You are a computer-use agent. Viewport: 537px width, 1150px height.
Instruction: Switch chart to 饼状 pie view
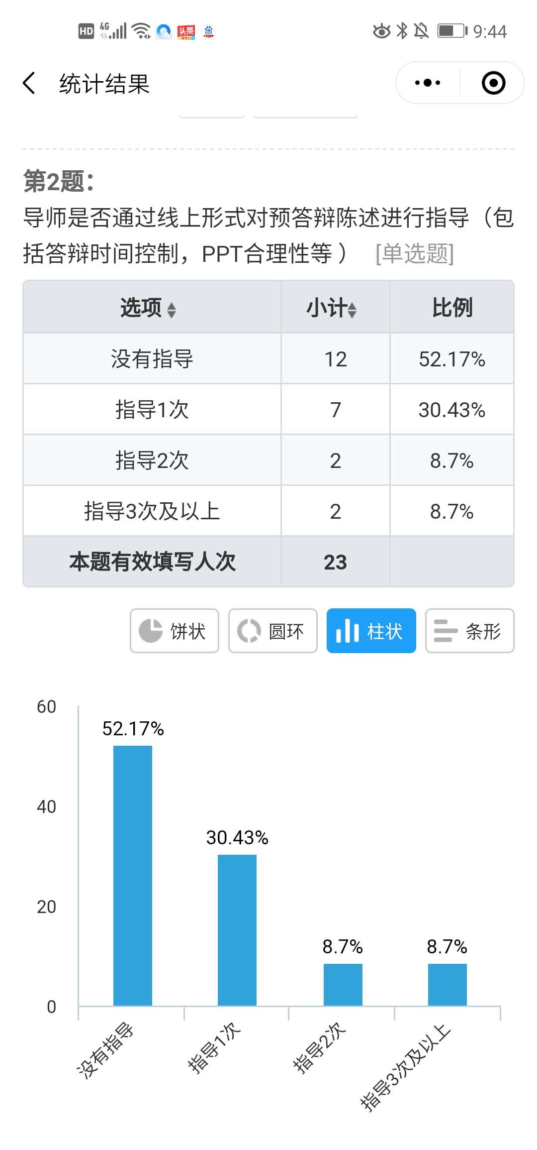[x=175, y=631]
